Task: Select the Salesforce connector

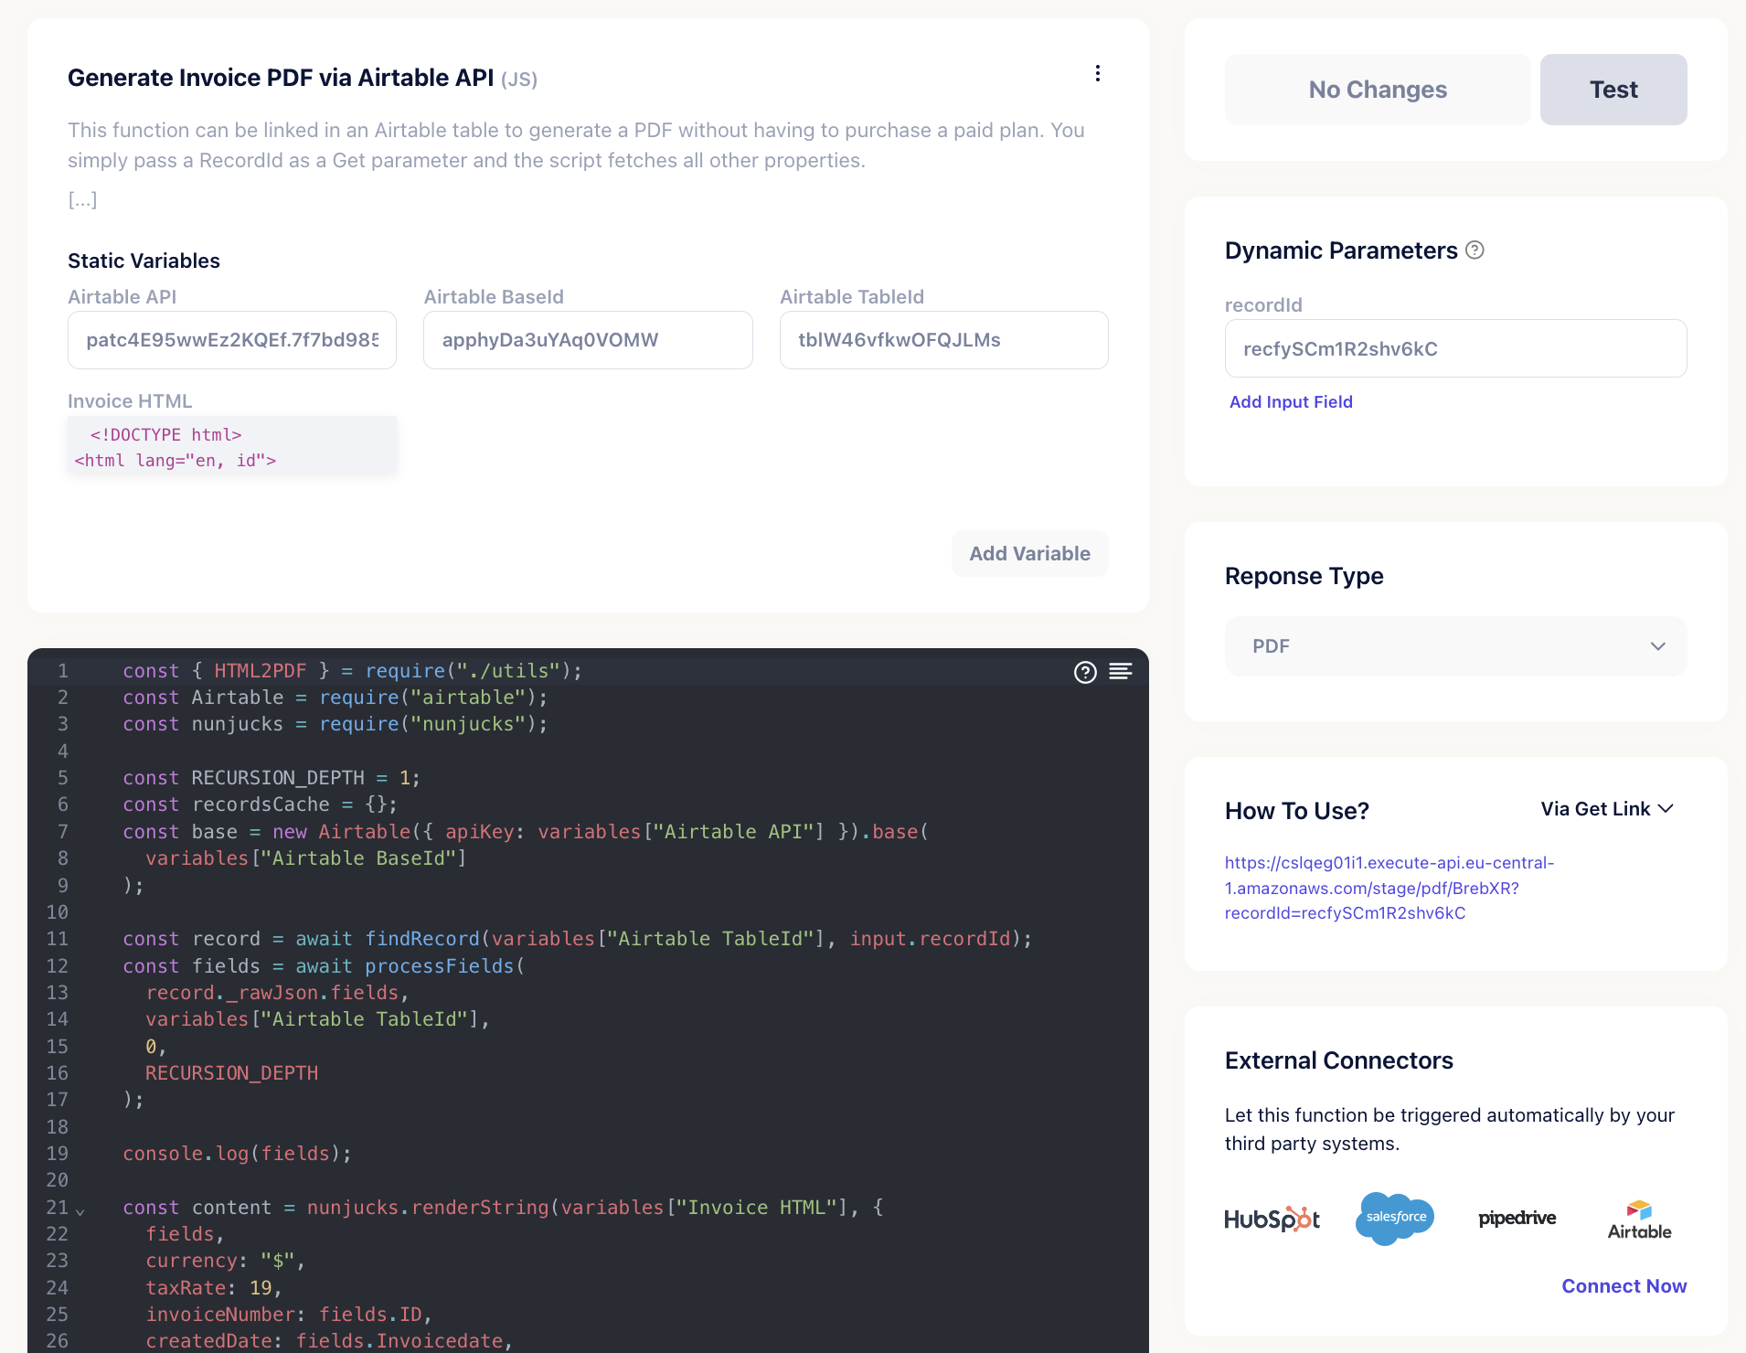Action: click(1394, 1218)
